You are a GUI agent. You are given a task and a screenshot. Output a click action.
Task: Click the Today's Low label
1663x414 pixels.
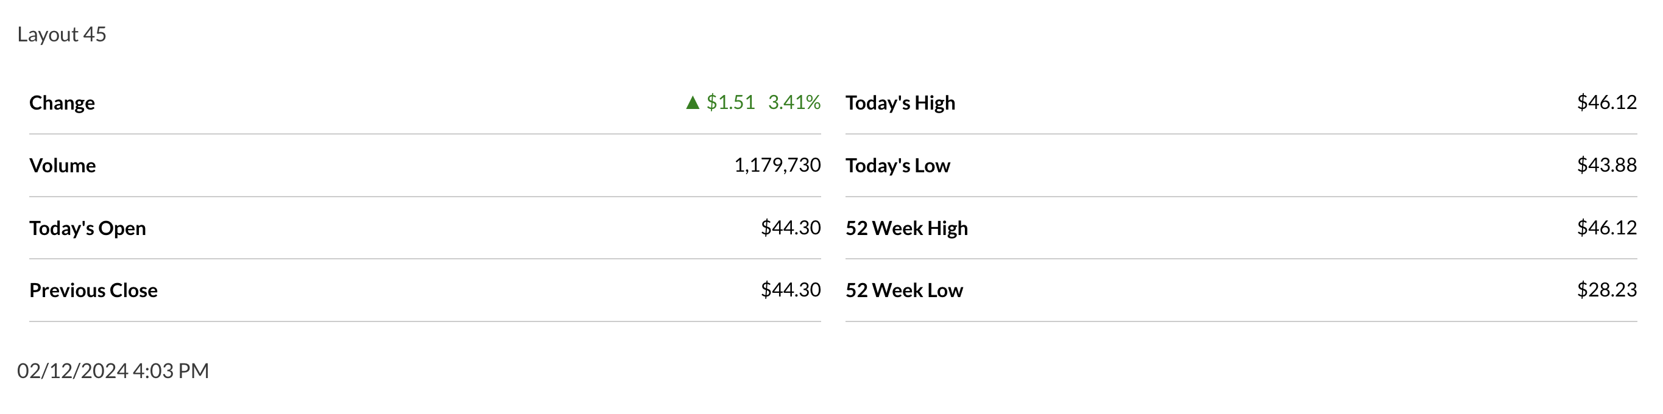tap(897, 165)
